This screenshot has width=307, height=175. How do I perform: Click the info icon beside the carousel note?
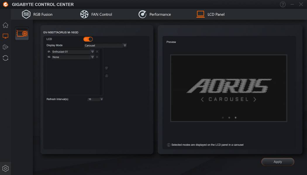(x=169, y=145)
